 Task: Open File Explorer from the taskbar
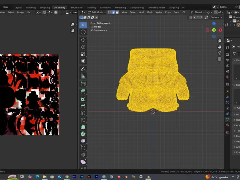(45, 177)
